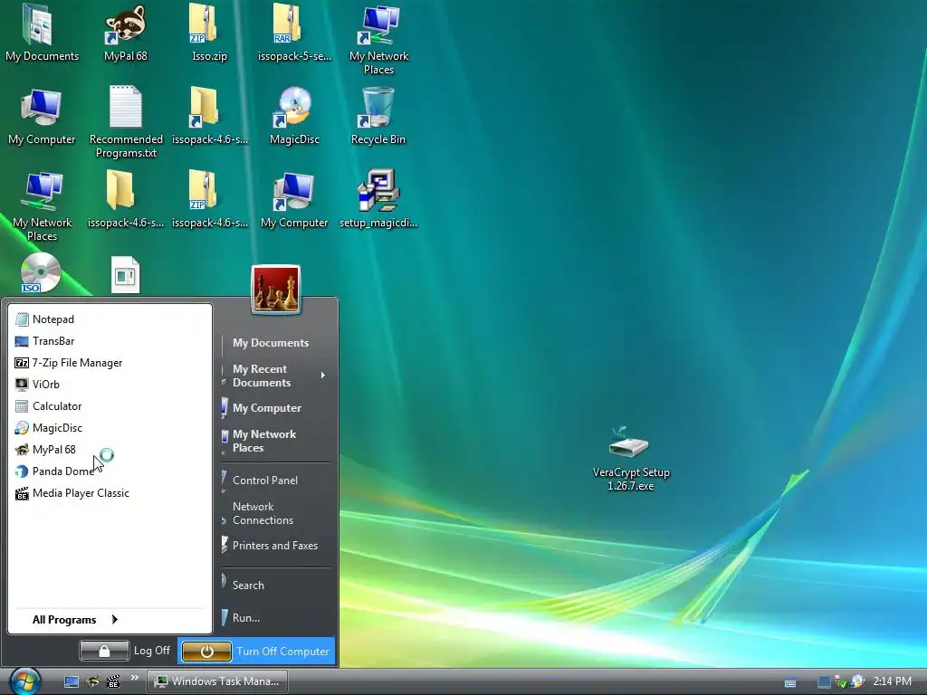Select My Network Places icon in third row
This screenshot has height=695, width=927.
42,205
